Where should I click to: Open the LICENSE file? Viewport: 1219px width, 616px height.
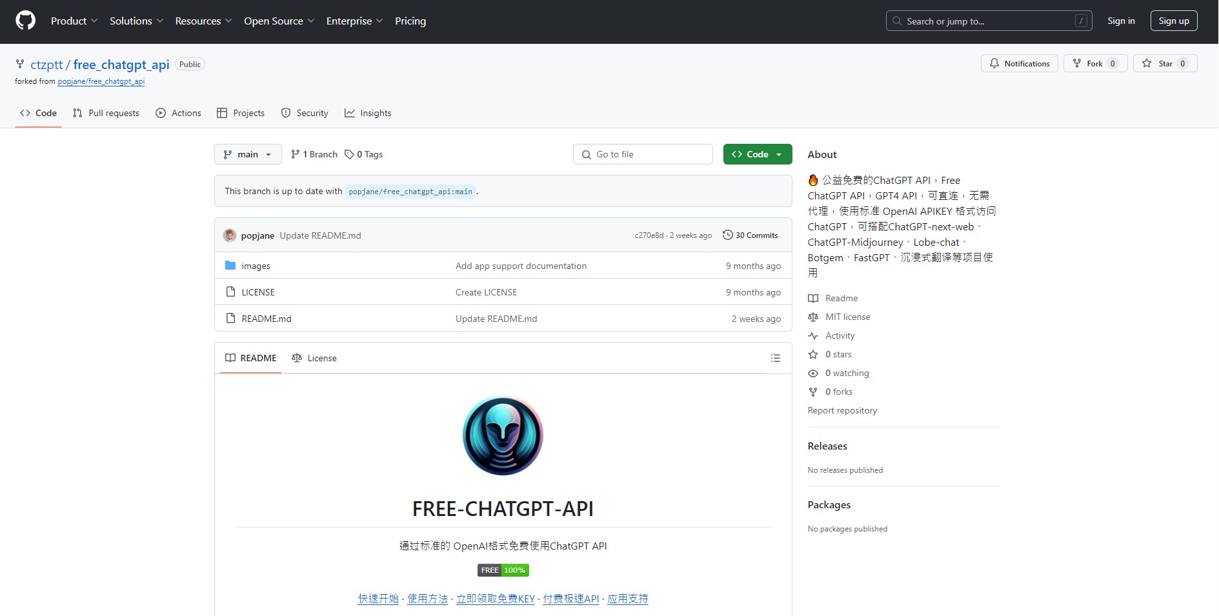(258, 292)
